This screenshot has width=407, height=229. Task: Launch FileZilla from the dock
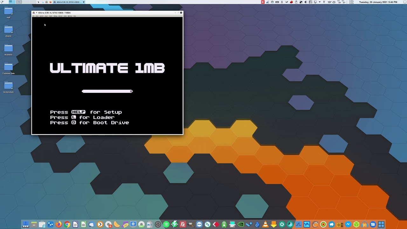click(x=183, y=225)
